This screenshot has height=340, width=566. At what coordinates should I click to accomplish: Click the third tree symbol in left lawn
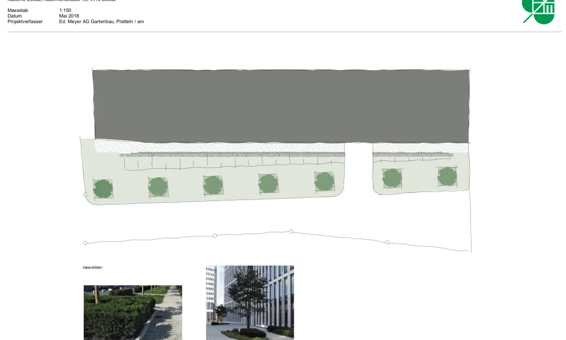213,185
